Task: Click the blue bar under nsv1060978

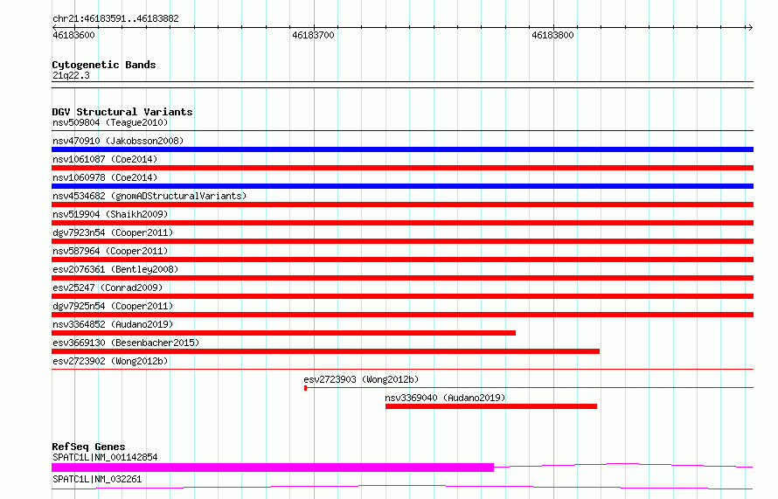Action: (x=402, y=186)
